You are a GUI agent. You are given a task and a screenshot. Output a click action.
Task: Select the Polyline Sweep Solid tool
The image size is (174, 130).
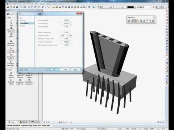pyautogui.click(x=11, y=50)
